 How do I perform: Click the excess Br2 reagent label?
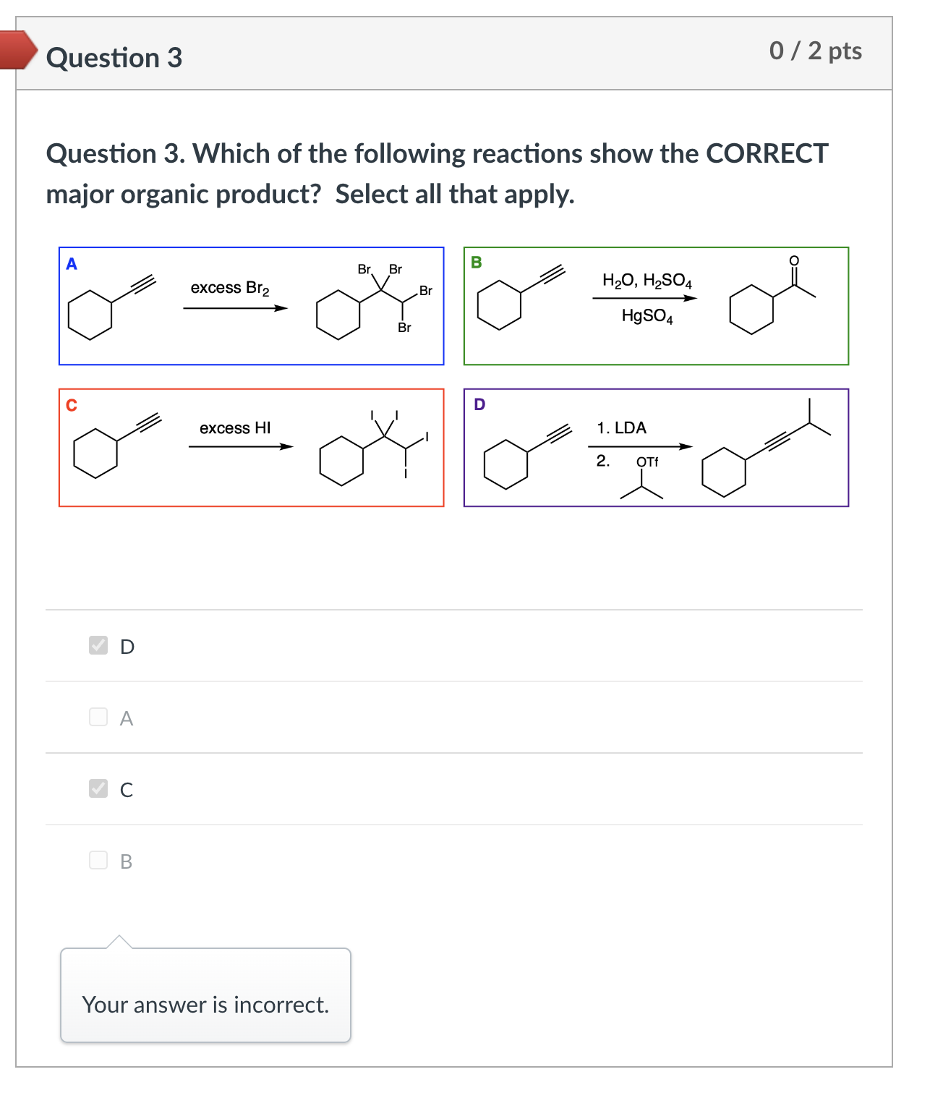(229, 287)
